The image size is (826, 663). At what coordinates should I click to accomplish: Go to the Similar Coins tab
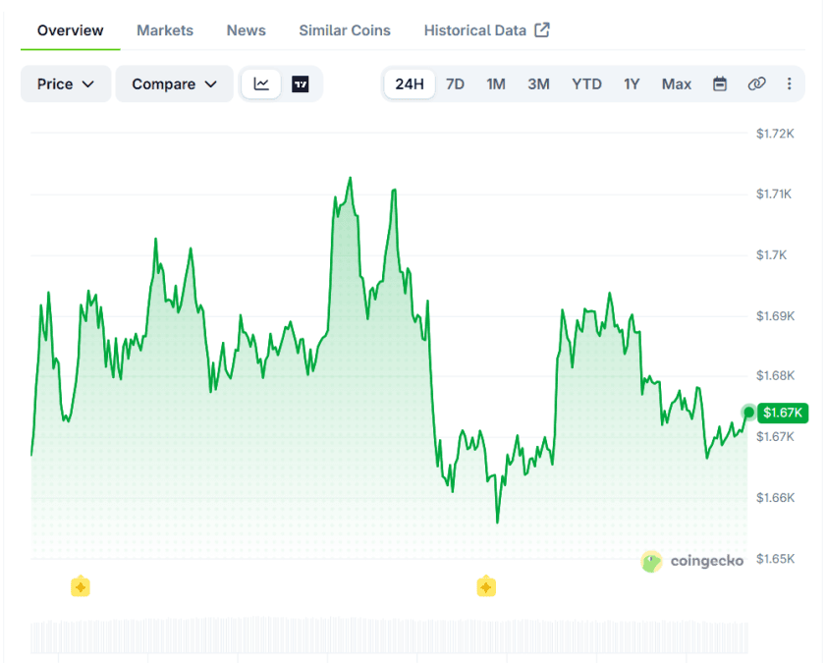point(345,30)
